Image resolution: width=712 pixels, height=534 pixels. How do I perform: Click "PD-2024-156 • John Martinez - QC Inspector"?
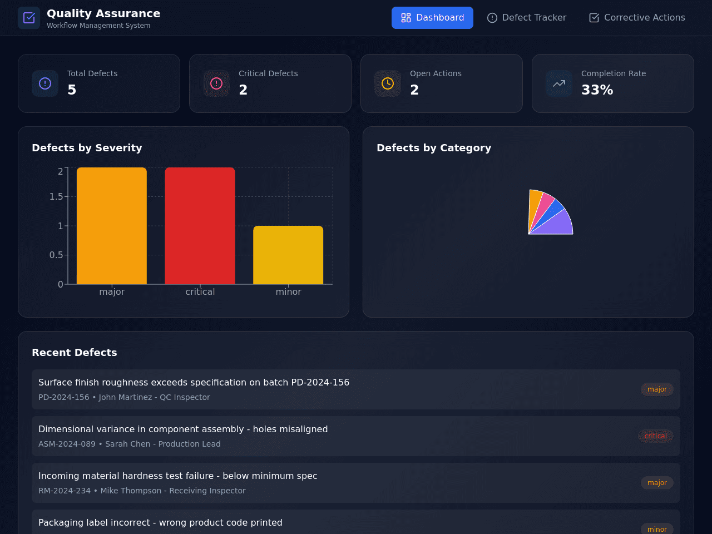124,397
